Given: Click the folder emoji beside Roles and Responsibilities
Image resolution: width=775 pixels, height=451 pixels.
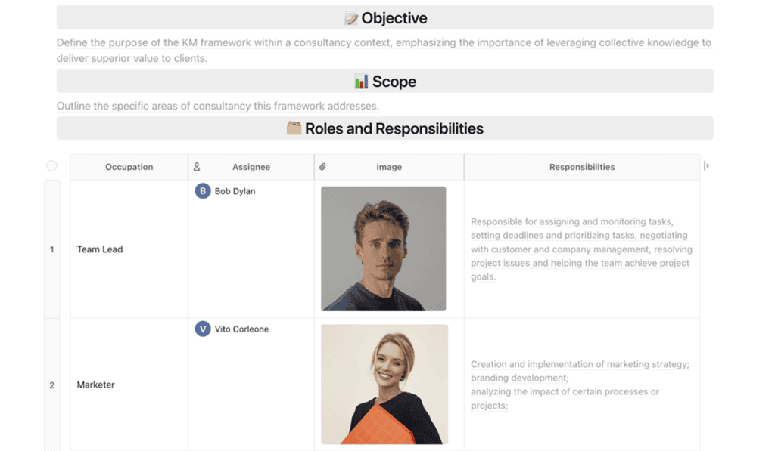Looking at the screenshot, I should point(294,128).
